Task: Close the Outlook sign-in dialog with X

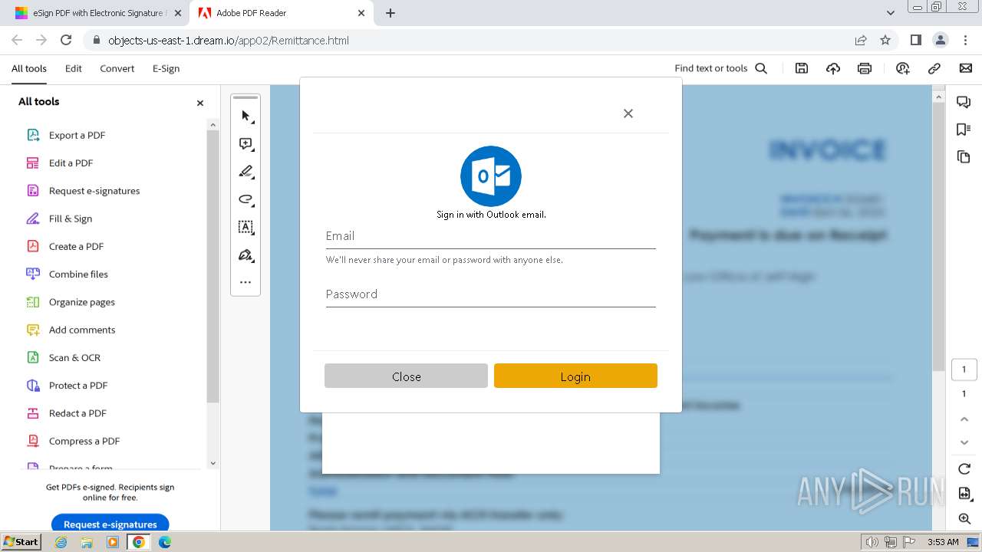Action: (x=628, y=113)
